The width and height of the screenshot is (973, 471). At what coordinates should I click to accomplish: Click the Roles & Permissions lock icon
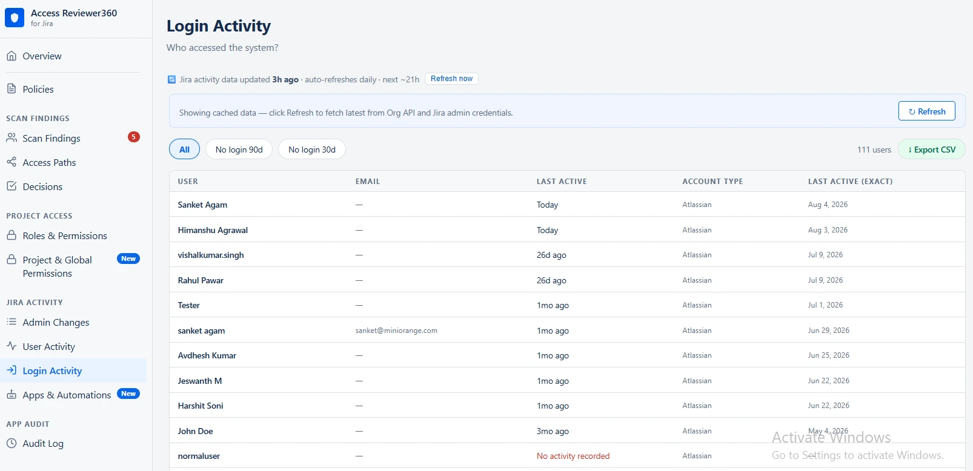[x=12, y=236]
